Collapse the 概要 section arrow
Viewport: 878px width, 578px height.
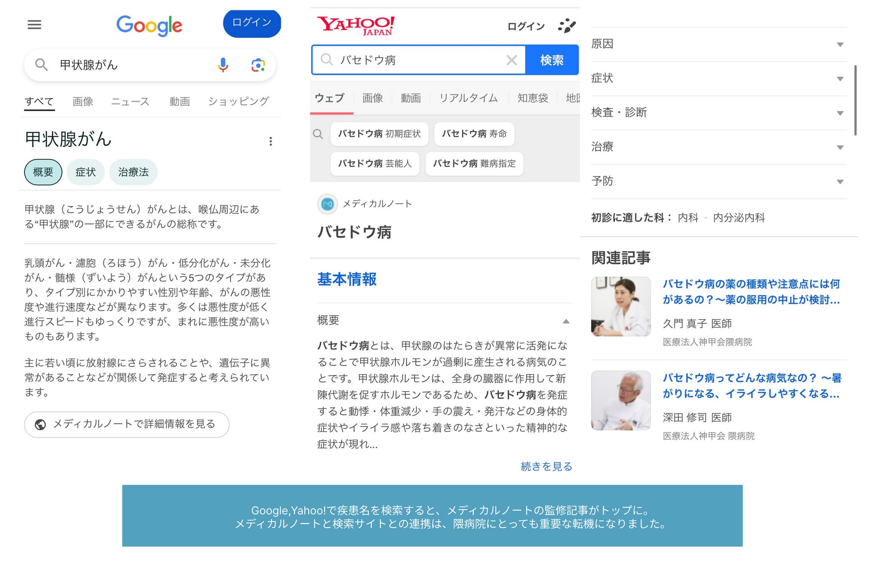[566, 321]
